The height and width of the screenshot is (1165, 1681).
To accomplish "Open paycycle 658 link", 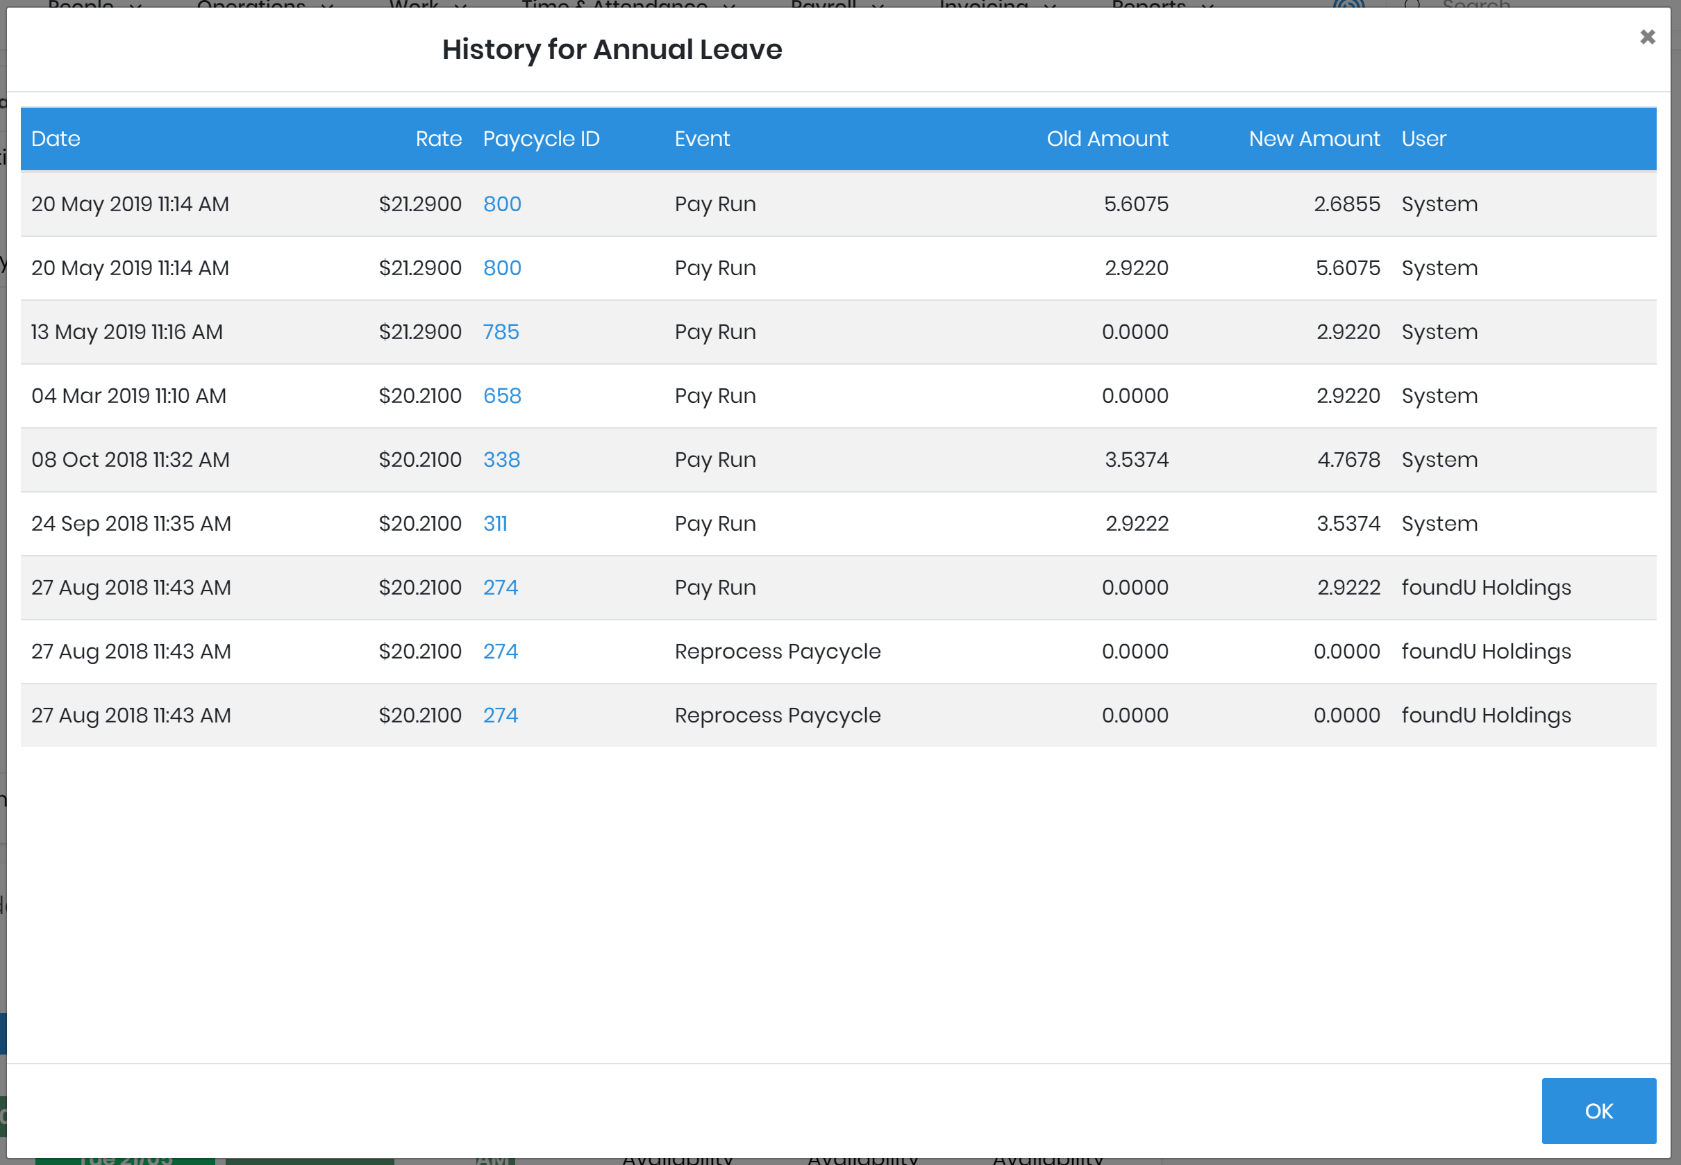I will click(502, 396).
